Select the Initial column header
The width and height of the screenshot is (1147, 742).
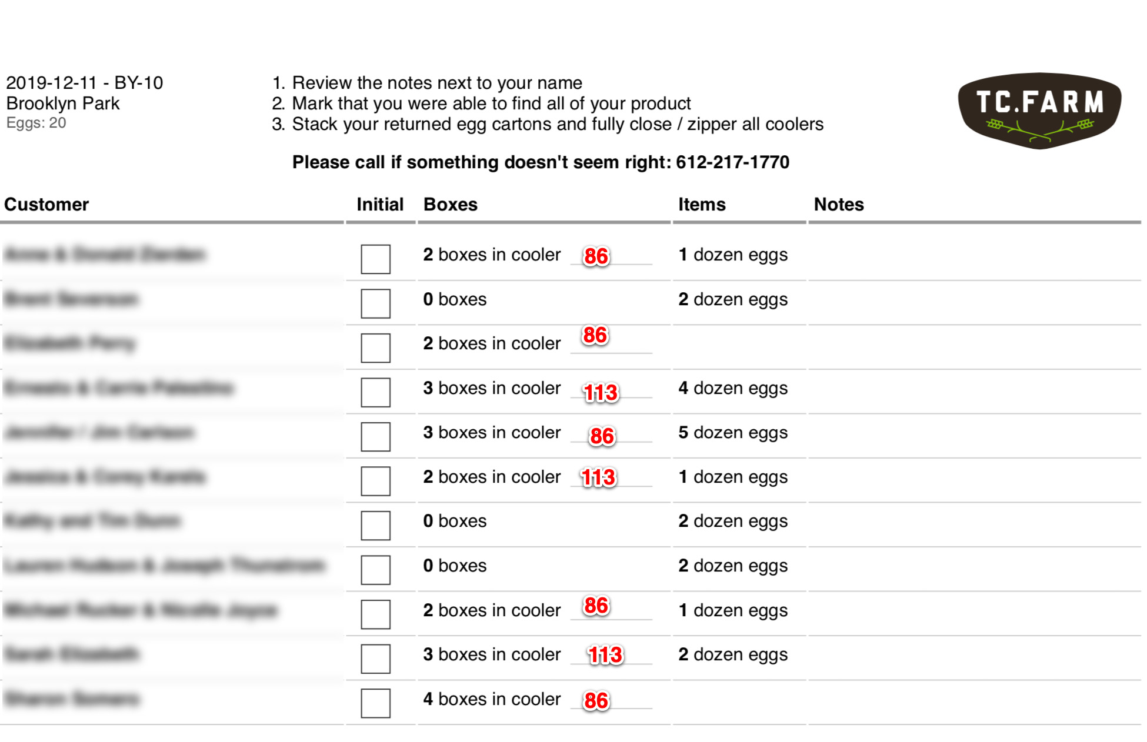pos(380,205)
